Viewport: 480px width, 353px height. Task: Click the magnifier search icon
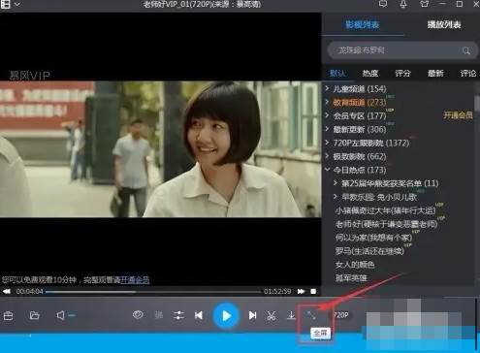click(x=465, y=50)
